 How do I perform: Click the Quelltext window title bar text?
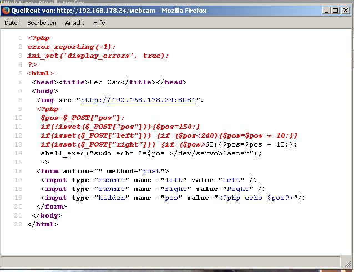pos(111,10)
